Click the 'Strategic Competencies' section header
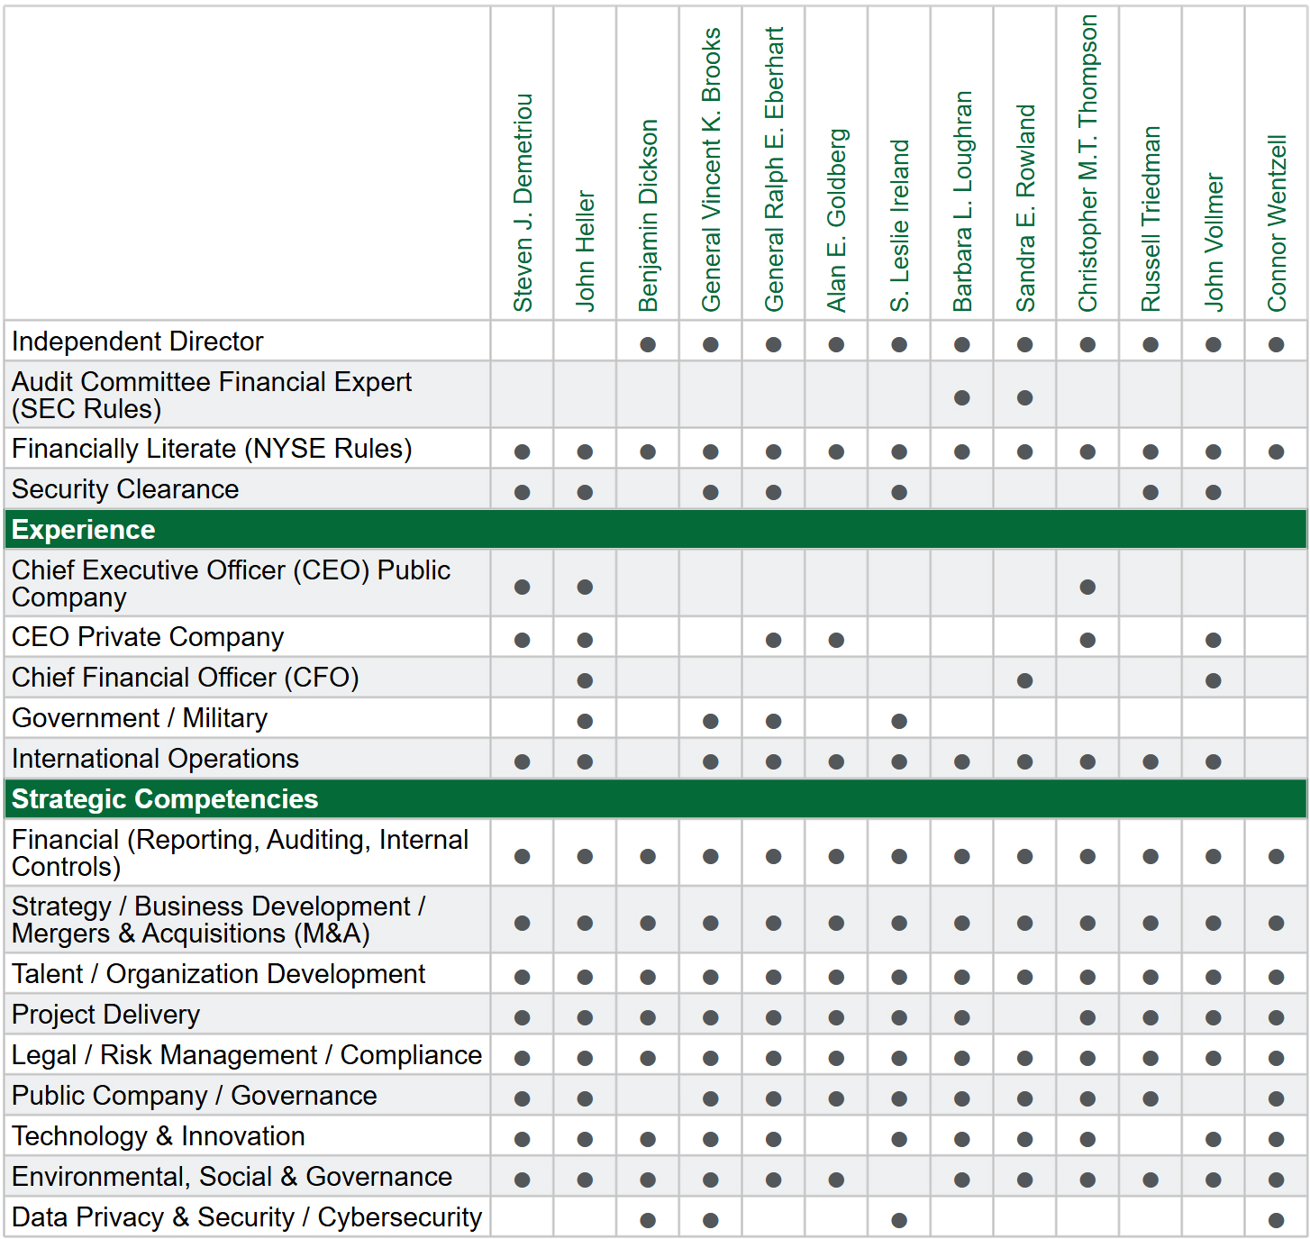The height and width of the screenshot is (1239, 1310). click(x=655, y=798)
